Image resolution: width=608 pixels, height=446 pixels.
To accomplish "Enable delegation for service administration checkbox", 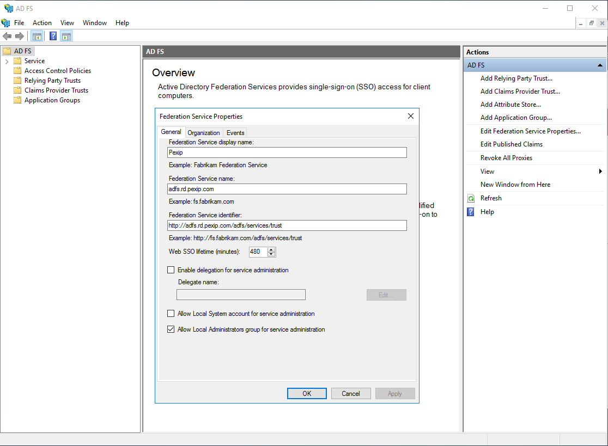I will click(x=171, y=270).
